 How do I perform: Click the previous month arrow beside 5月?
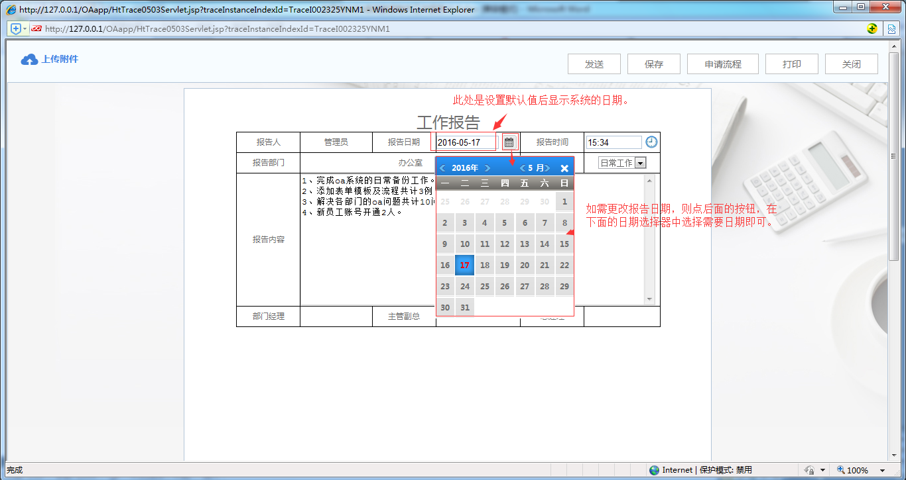[x=522, y=168]
